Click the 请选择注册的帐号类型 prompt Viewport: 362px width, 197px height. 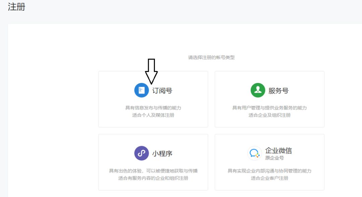(211, 58)
